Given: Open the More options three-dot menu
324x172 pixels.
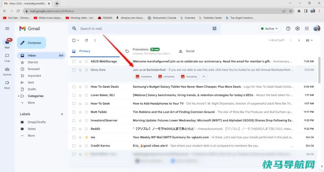Looking at the screenshot, I should [x=95, y=41].
